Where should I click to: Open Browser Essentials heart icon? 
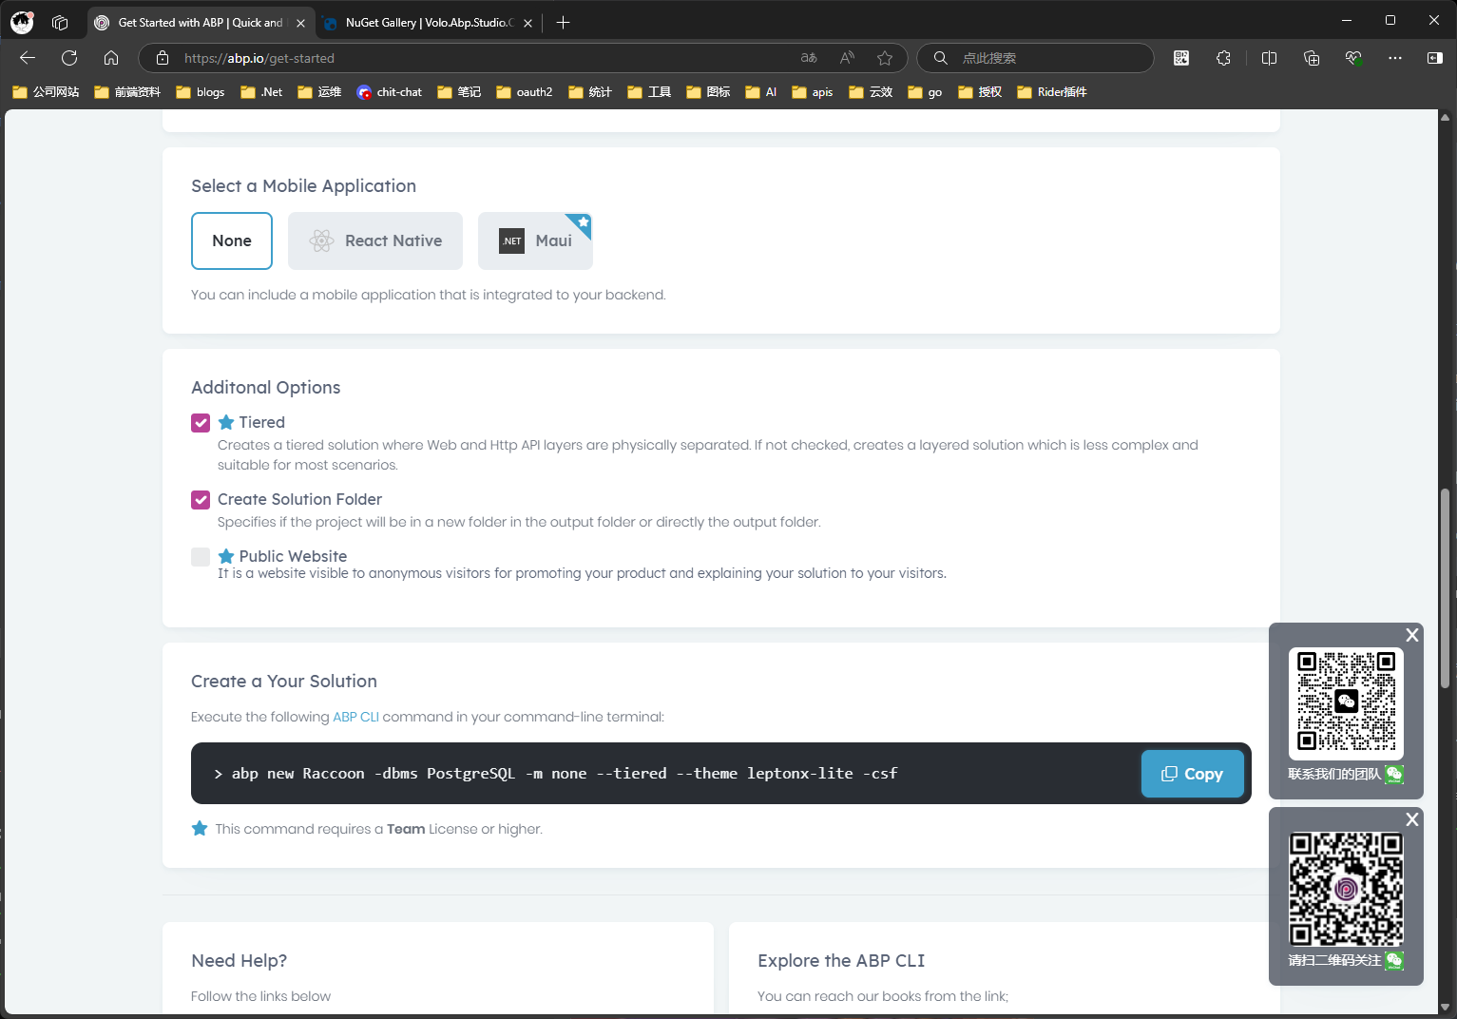[1353, 58]
